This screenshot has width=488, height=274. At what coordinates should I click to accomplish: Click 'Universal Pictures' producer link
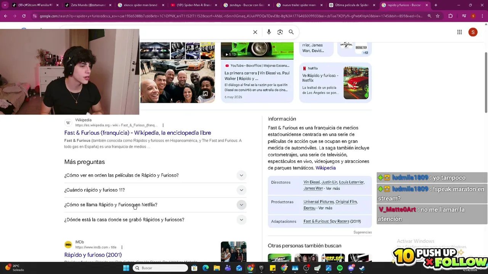319,202
